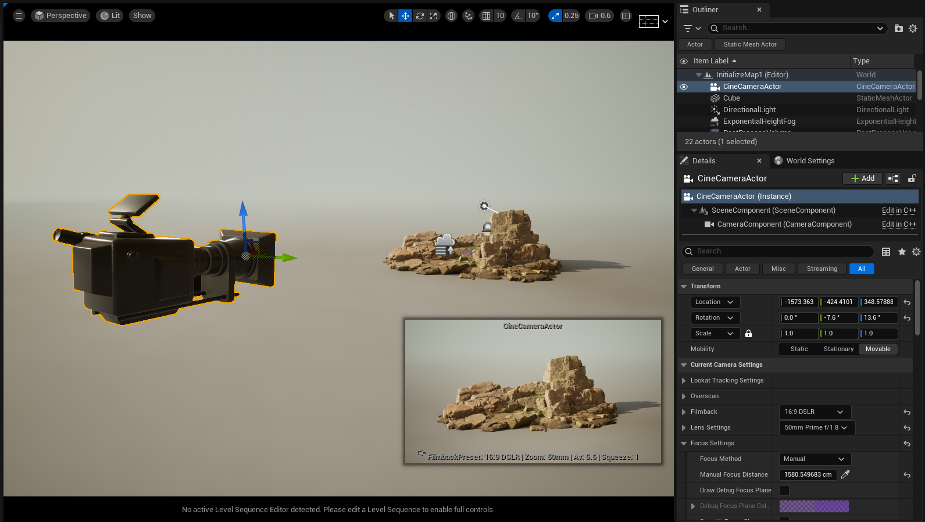Open Blueprint/Add Script icon button
Image resolution: width=925 pixels, height=522 pixels.
point(893,178)
